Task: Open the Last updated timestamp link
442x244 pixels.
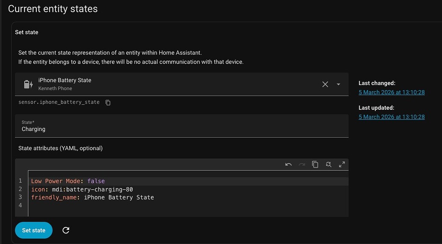Action: (392, 117)
